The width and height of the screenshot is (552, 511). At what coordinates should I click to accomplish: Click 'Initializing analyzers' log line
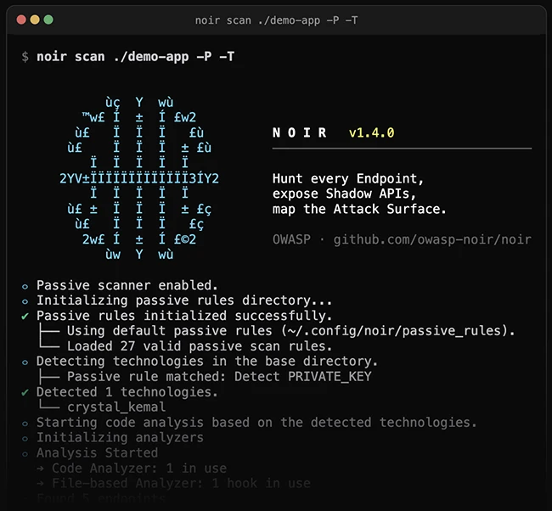point(120,437)
